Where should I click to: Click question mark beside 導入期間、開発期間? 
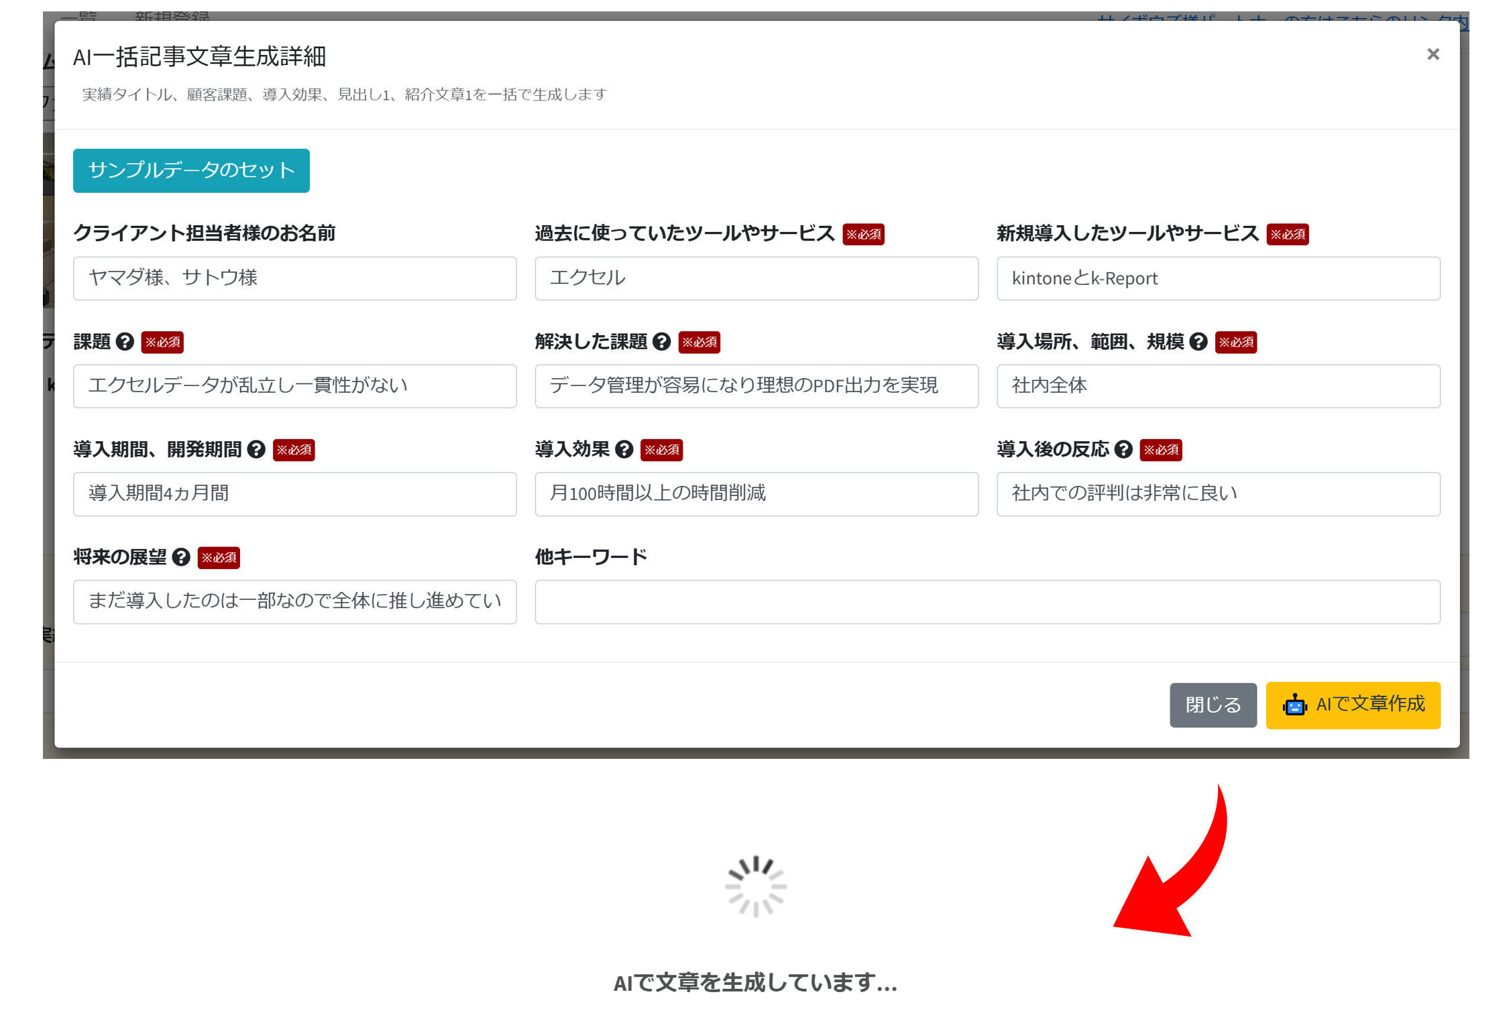256,449
